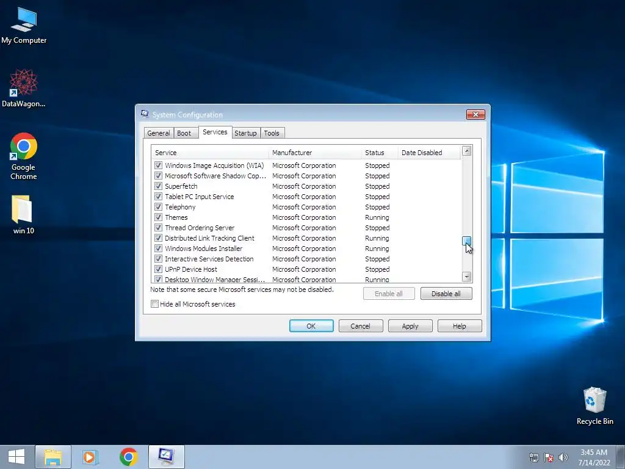Click the services list scrollbar thumb

tap(467, 241)
